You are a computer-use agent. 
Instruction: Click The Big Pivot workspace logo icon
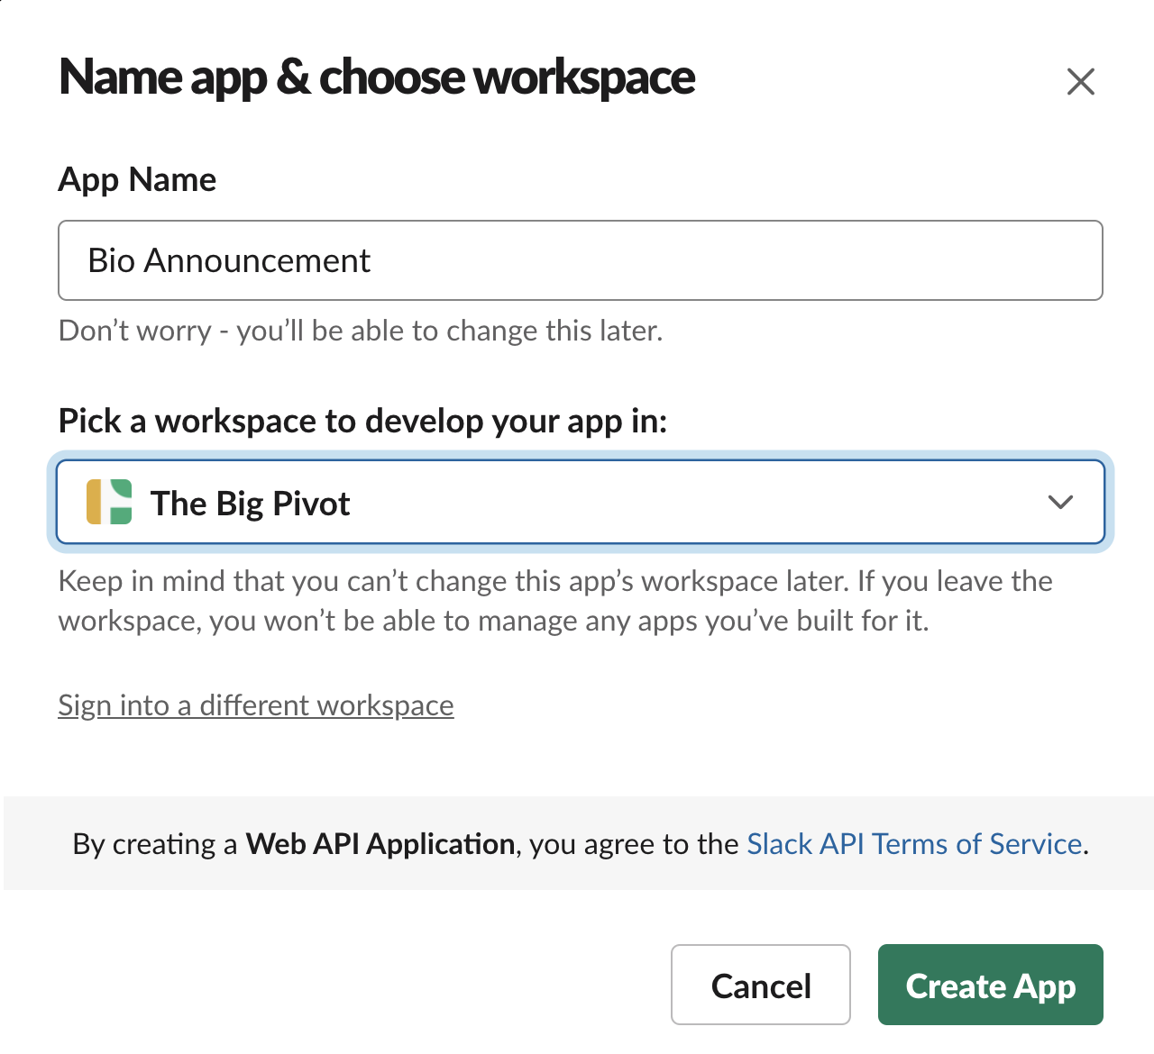coord(109,502)
